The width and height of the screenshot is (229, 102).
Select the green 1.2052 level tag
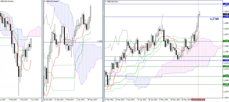tap(226, 84)
